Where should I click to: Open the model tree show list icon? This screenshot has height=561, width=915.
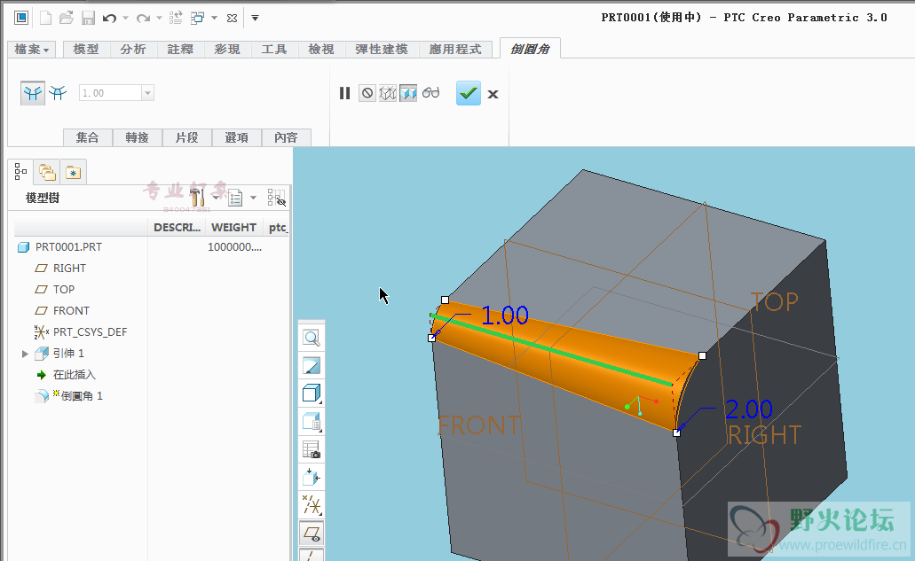point(235,198)
